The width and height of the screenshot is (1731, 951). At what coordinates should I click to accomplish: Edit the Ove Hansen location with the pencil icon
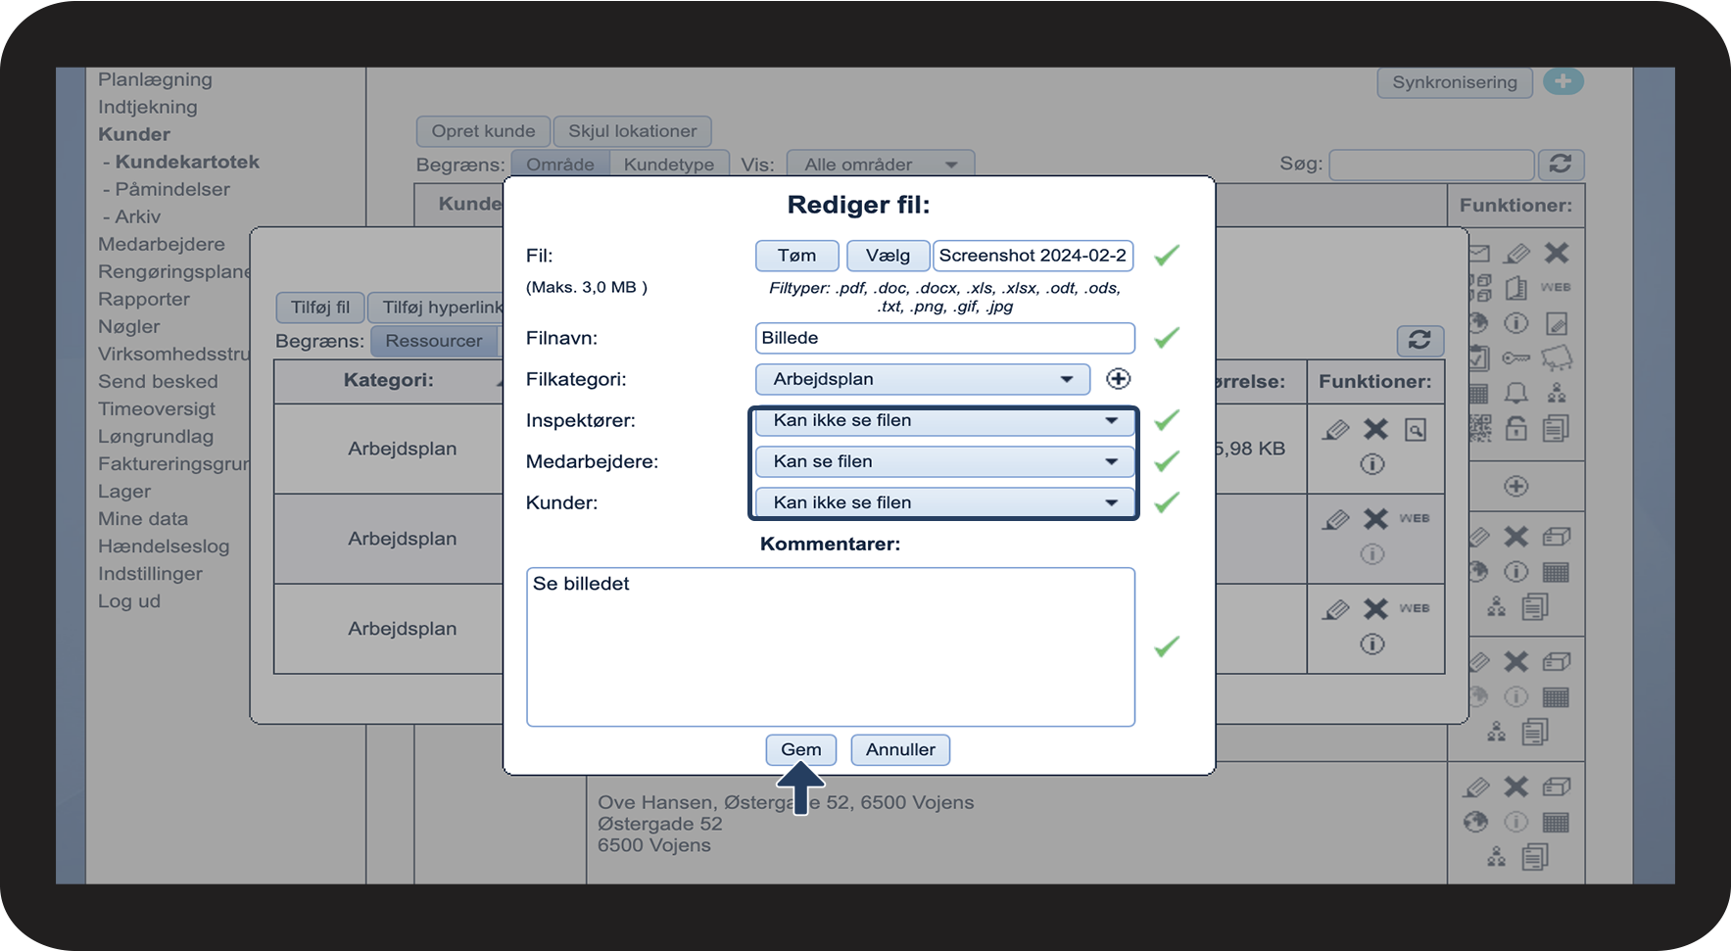pyautogui.click(x=1476, y=787)
